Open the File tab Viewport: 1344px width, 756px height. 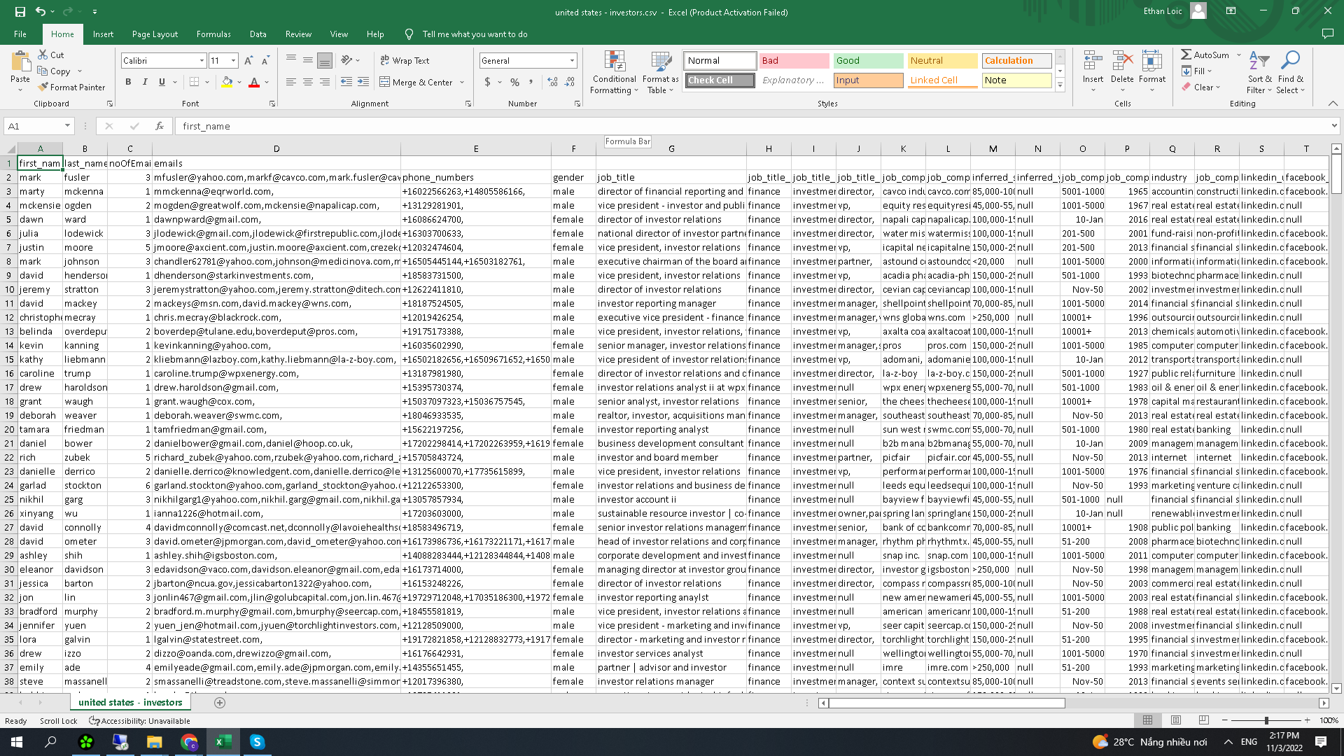pyautogui.click(x=20, y=34)
